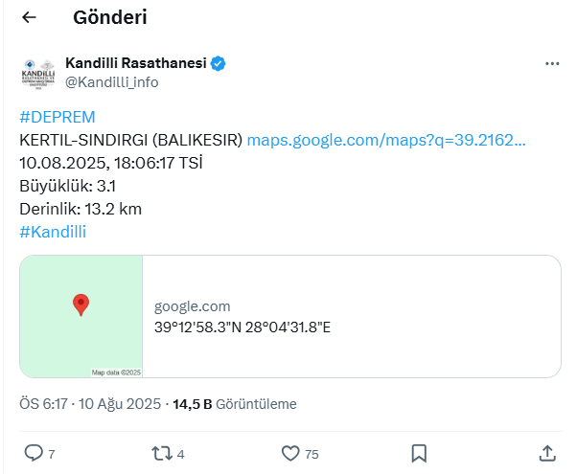Screen dimensions: 577x474
Task: Click the reply speech bubble icon
Action: click(34, 453)
